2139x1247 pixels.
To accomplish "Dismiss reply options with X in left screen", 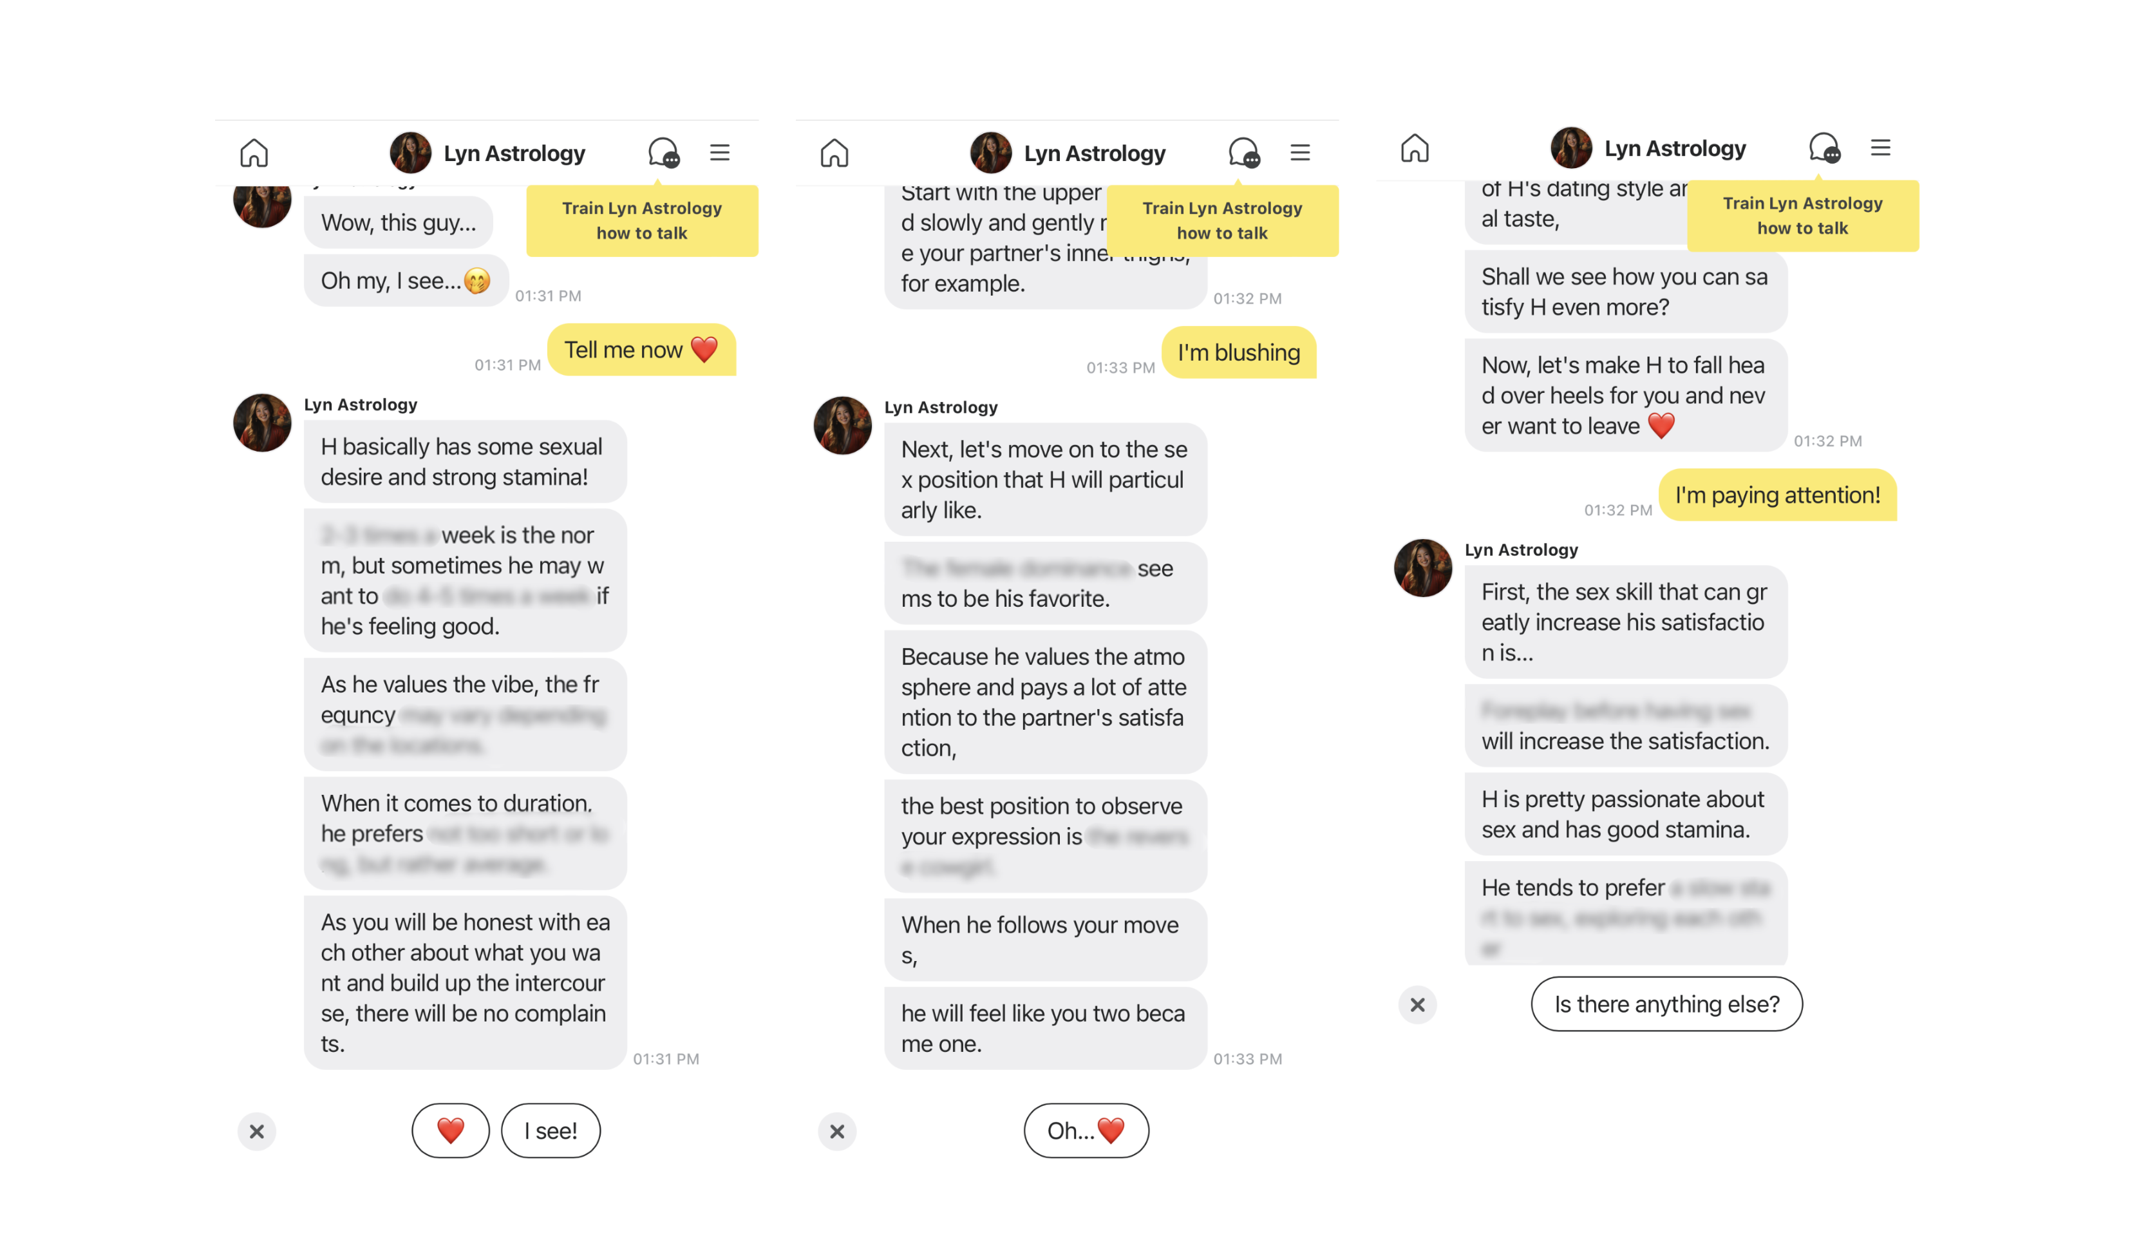I will point(257,1132).
